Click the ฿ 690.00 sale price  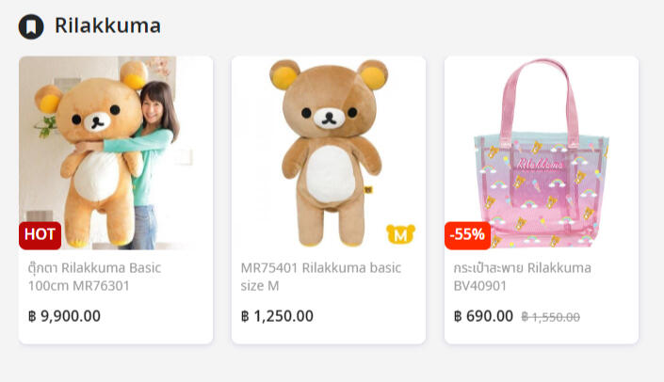pos(483,316)
